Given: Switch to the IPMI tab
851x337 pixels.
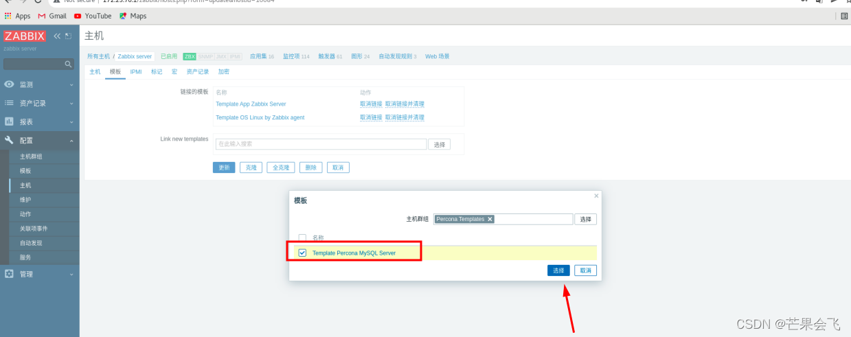Looking at the screenshot, I should point(136,71).
